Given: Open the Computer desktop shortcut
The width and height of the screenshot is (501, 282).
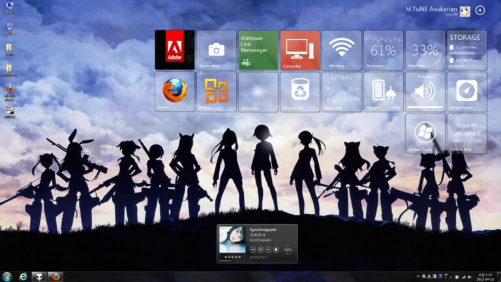Looking at the screenshot, I should [x=9, y=8].
